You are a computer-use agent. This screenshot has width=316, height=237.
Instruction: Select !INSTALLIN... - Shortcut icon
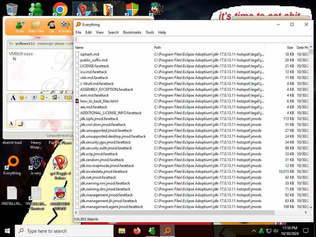pos(36,198)
